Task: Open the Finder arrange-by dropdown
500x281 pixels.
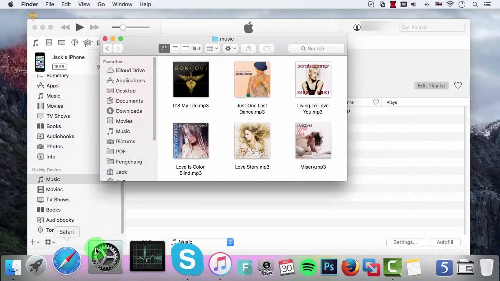Action: pos(212,48)
